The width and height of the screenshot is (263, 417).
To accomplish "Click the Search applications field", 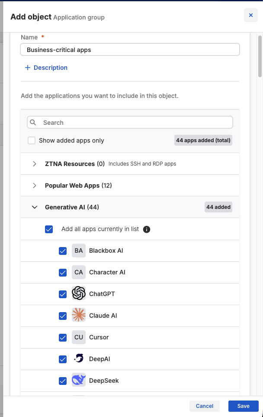I will (x=130, y=122).
